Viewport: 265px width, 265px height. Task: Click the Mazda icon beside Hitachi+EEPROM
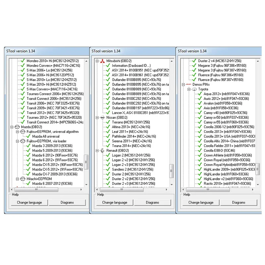[x=23, y=179]
